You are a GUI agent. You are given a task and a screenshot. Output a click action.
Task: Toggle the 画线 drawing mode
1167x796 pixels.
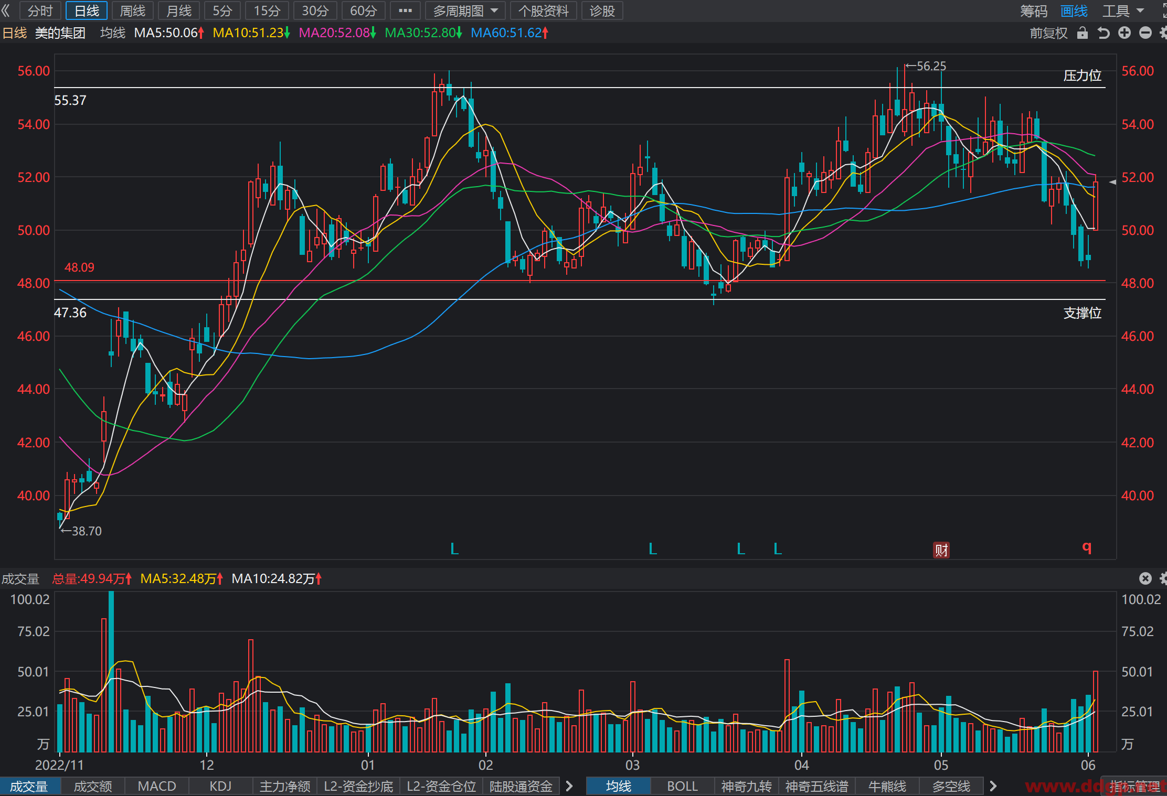[1074, 11]
